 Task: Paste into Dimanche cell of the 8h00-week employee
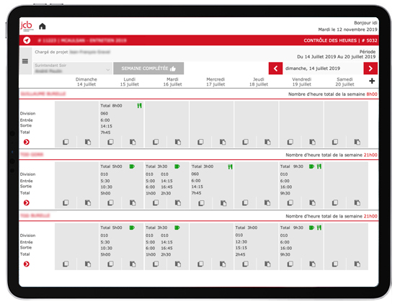pyautogui.click(x=88, y=142)
